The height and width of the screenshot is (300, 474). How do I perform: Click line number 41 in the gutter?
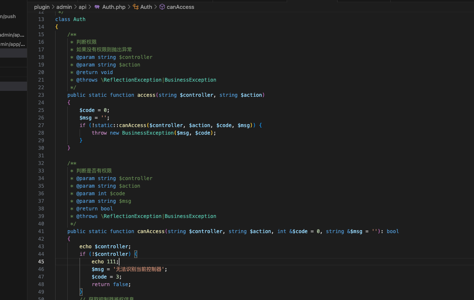(x=41, y=231)
